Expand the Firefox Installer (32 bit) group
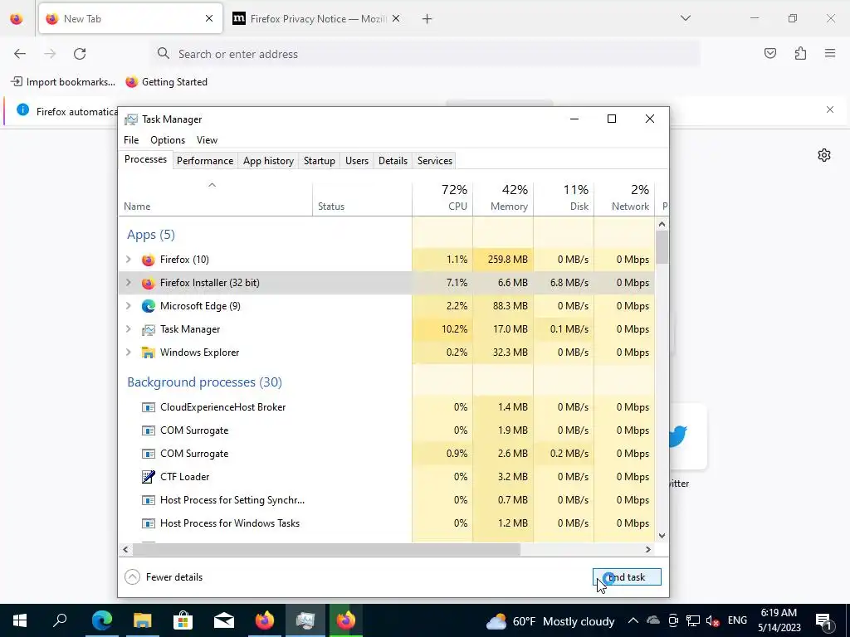Viewport: 850px width, 637px height. (129, 283)
